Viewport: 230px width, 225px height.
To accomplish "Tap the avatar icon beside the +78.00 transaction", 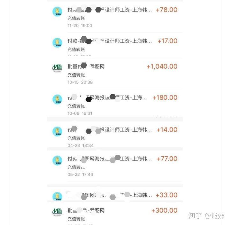I will coord(57,12).
